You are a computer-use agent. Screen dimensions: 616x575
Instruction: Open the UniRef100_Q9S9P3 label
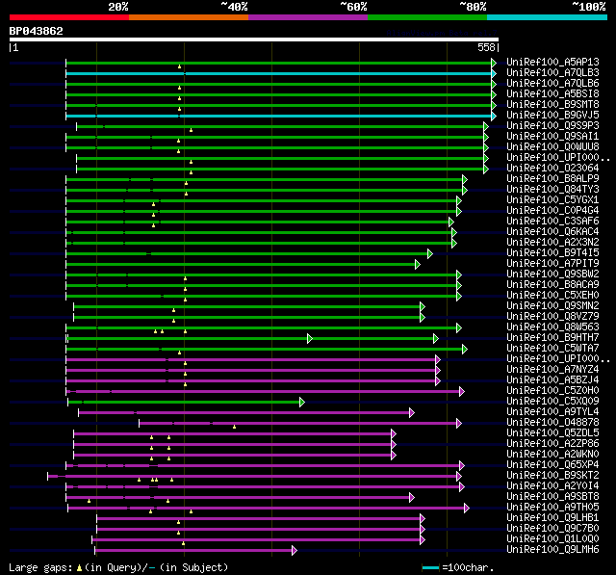tap(552, 126)
